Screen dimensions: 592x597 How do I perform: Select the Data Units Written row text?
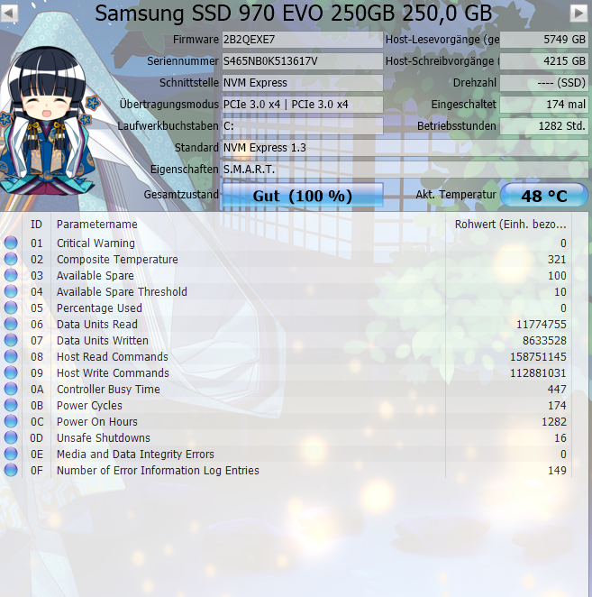coord(103,340)
